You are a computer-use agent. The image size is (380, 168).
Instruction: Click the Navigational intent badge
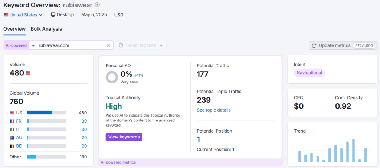pos(309,73)
